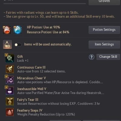Click the Inexhaustible Well V skill name
The width and height of the screenshot is (121, 121).
(x=32, y=89)
